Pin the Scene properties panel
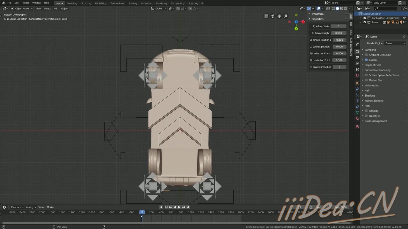 click(x=404, y=37)
